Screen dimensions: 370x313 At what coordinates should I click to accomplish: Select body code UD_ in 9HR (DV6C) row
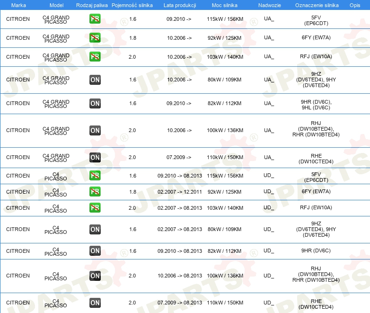pyautogui.click(x=269, y=250)
